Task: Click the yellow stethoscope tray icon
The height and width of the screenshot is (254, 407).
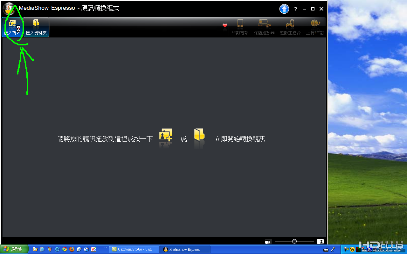Action: 352,250
